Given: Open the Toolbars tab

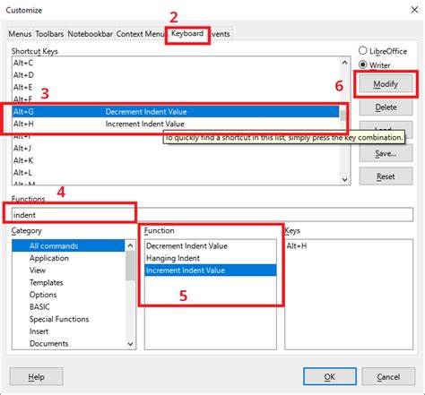Looking at the screenshot, I should point(49,34).
